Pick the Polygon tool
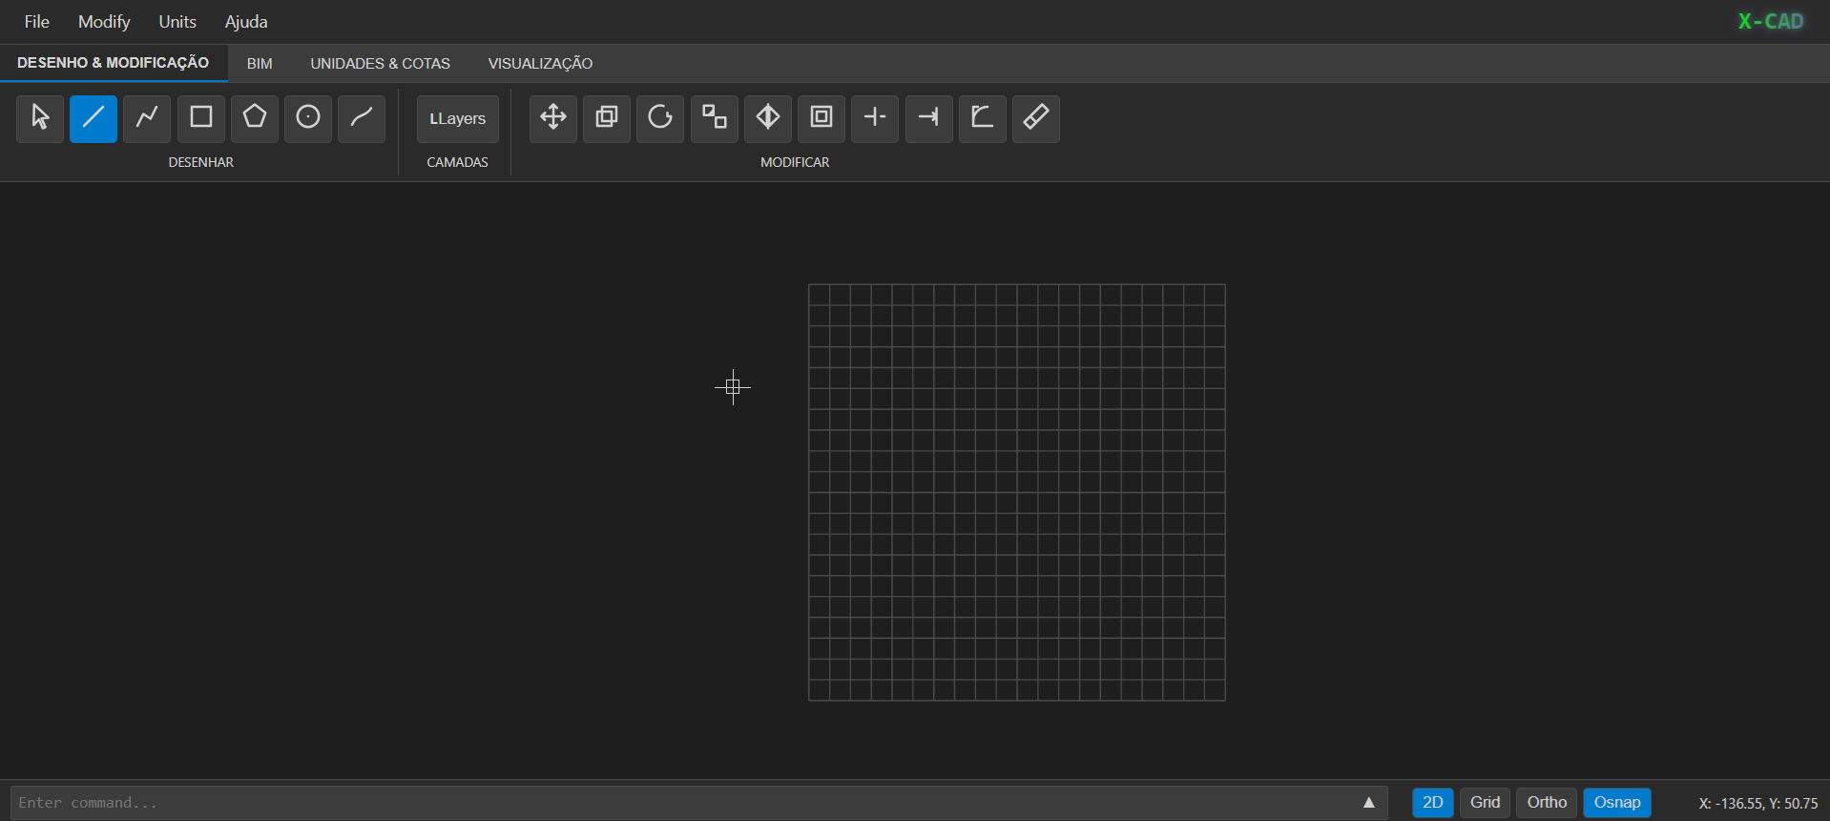 click(x=255, y=118)
